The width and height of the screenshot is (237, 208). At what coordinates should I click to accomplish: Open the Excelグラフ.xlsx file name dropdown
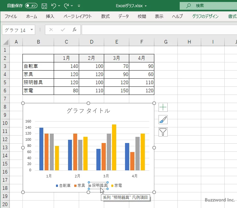pos(146,6)
